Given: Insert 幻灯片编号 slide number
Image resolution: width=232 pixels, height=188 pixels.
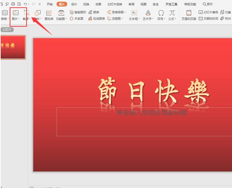Looking at the screenshot, I should coord(208,12).
